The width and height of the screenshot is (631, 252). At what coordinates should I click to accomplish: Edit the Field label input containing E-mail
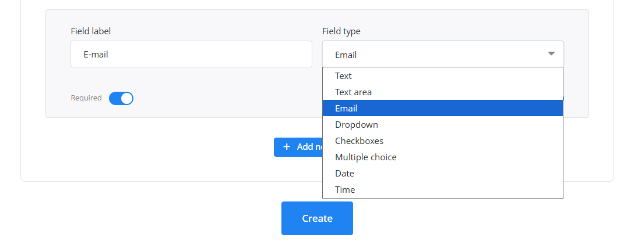point(191,54)
